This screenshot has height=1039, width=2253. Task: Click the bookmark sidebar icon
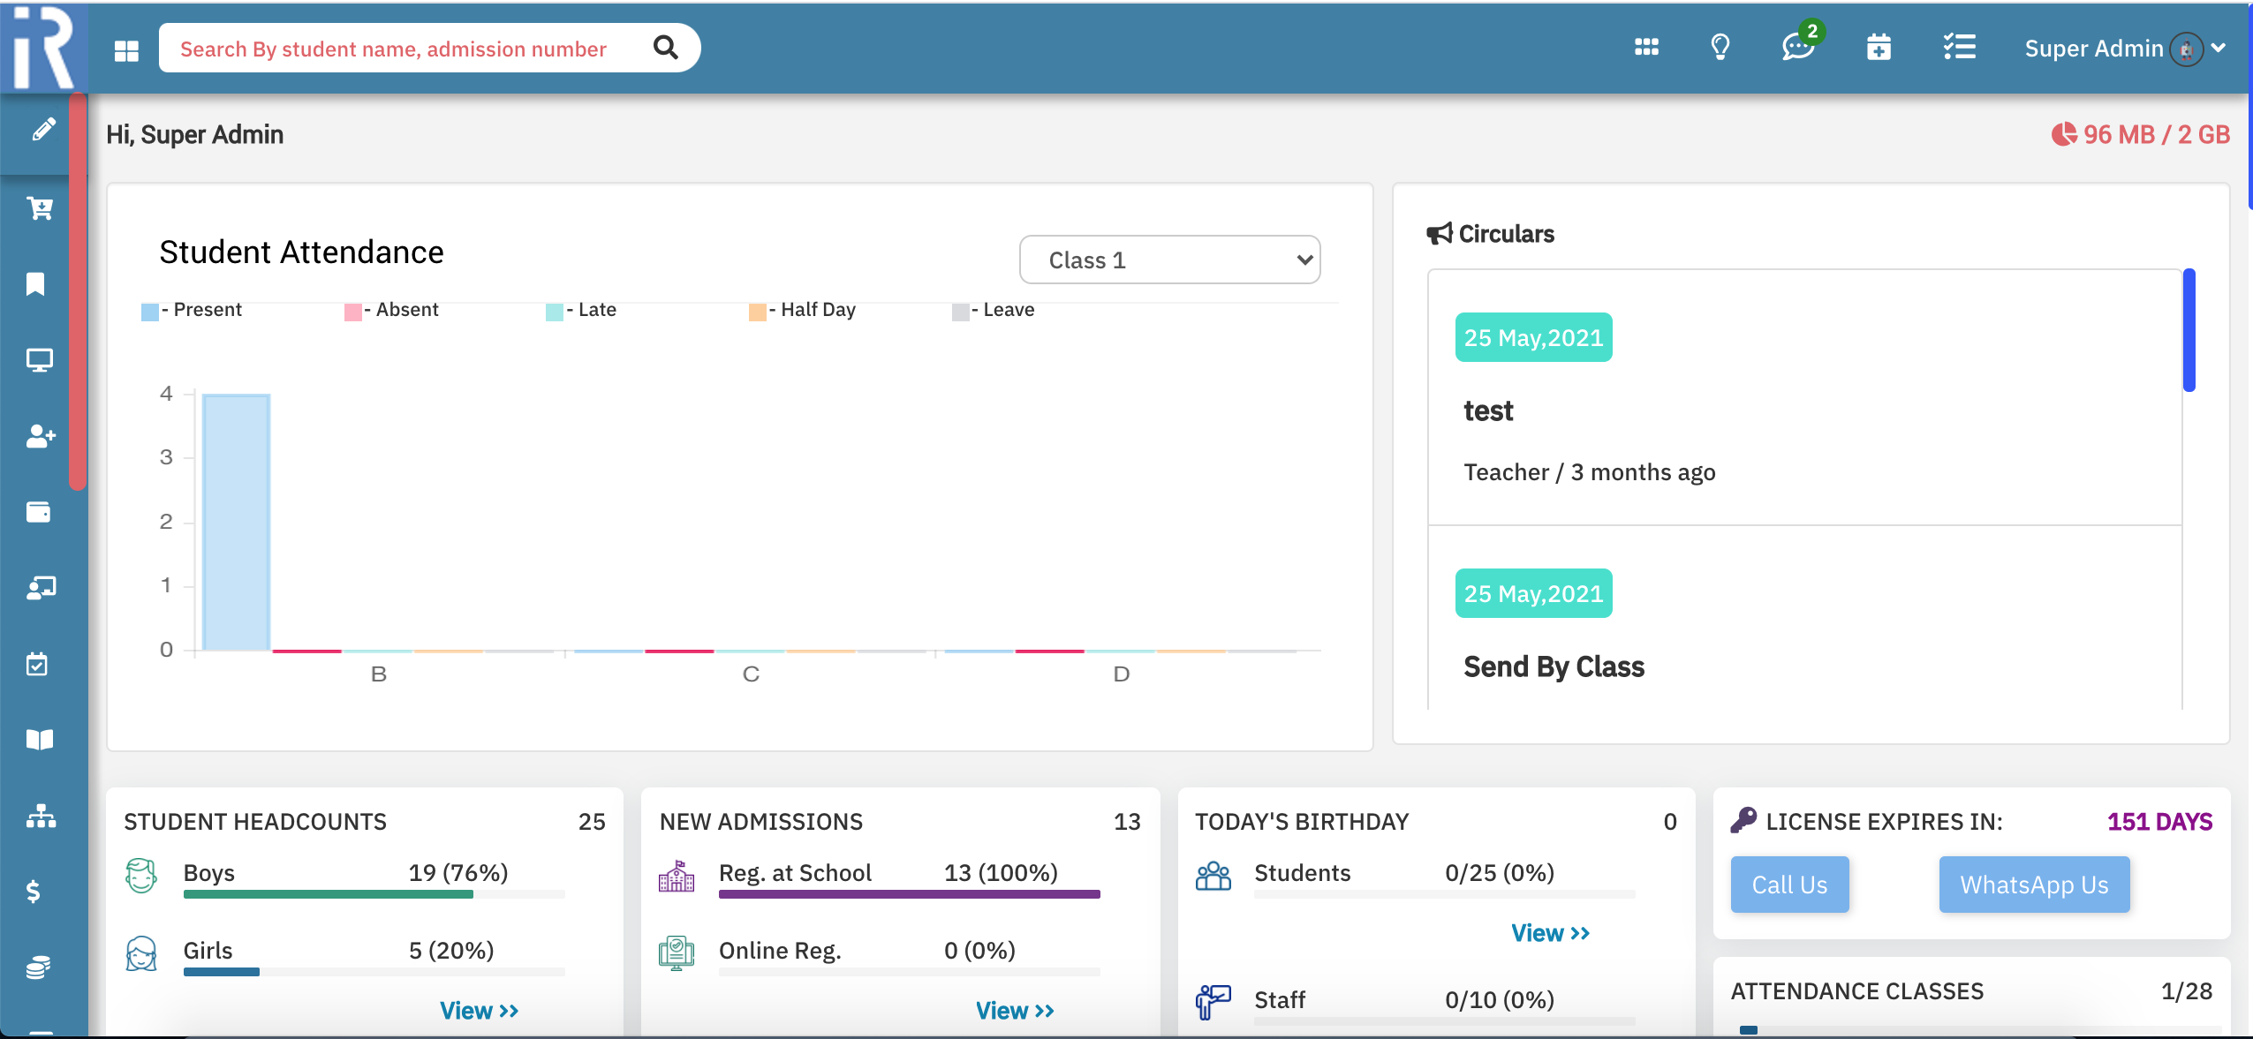click(x=36, y=284)
